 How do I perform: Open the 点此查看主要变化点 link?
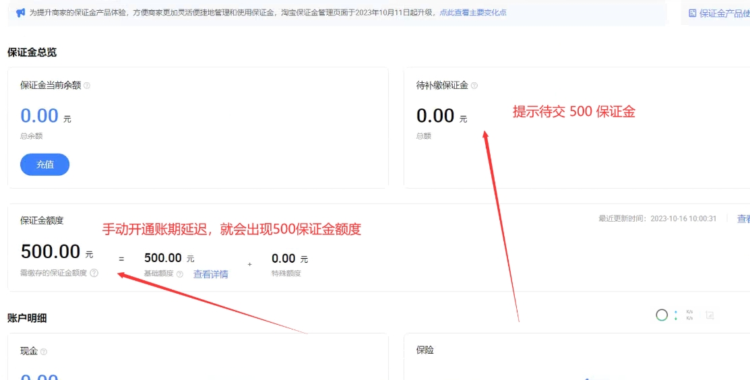(472, 13)
